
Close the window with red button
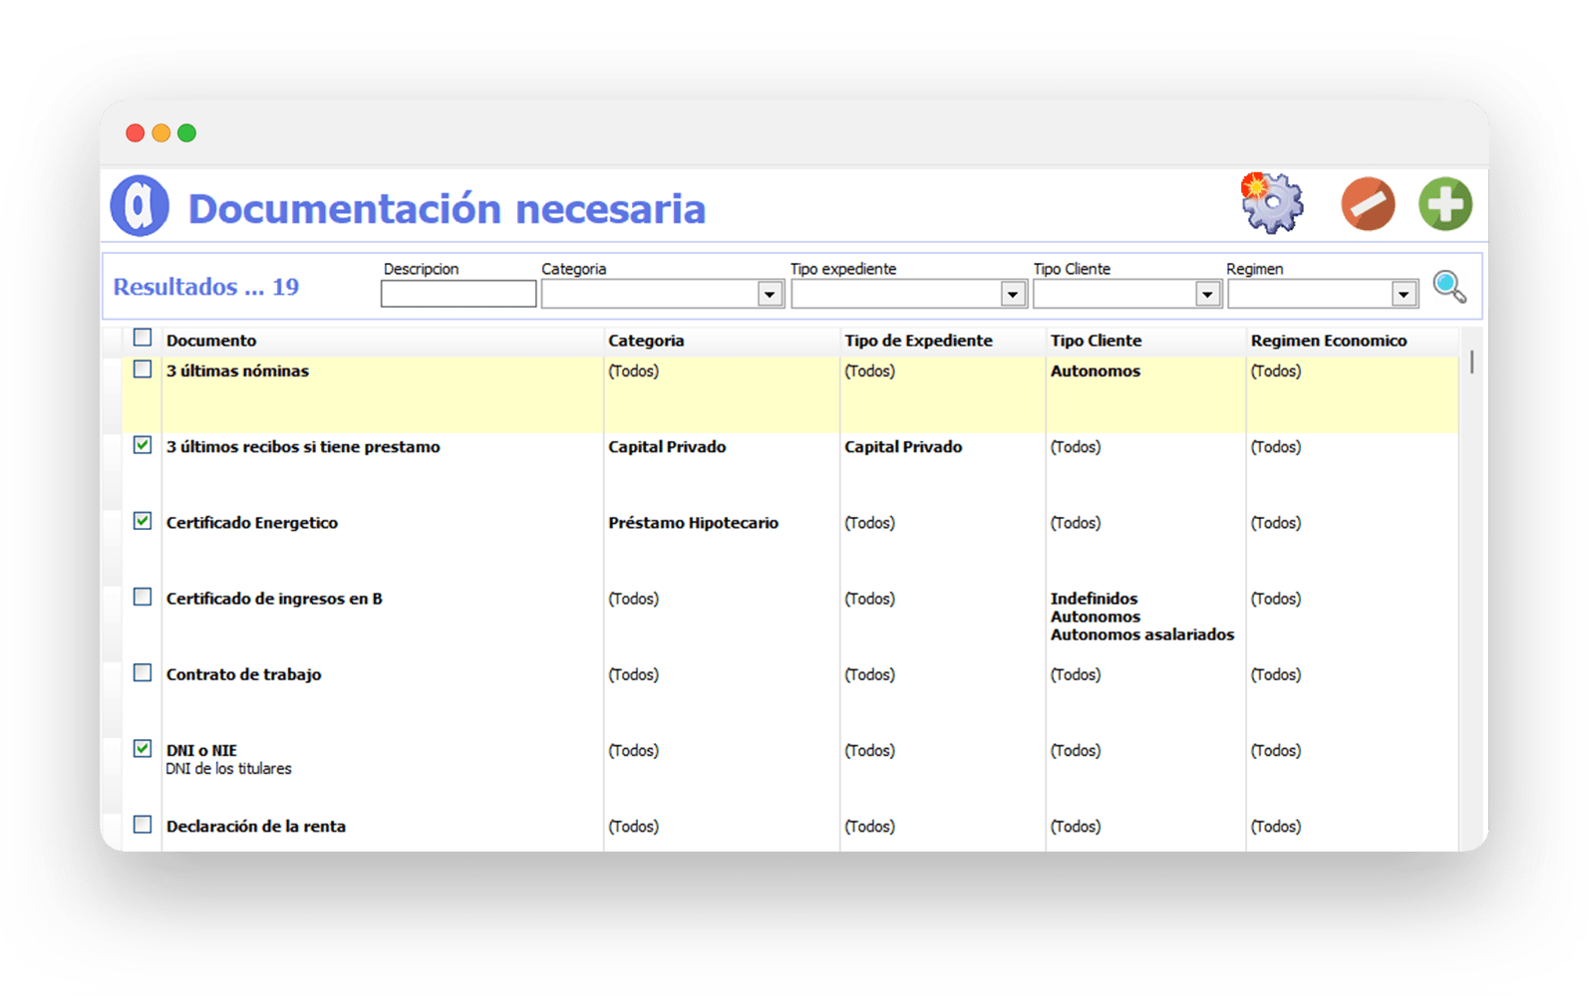pyautogui.click(x=135, y=132)
